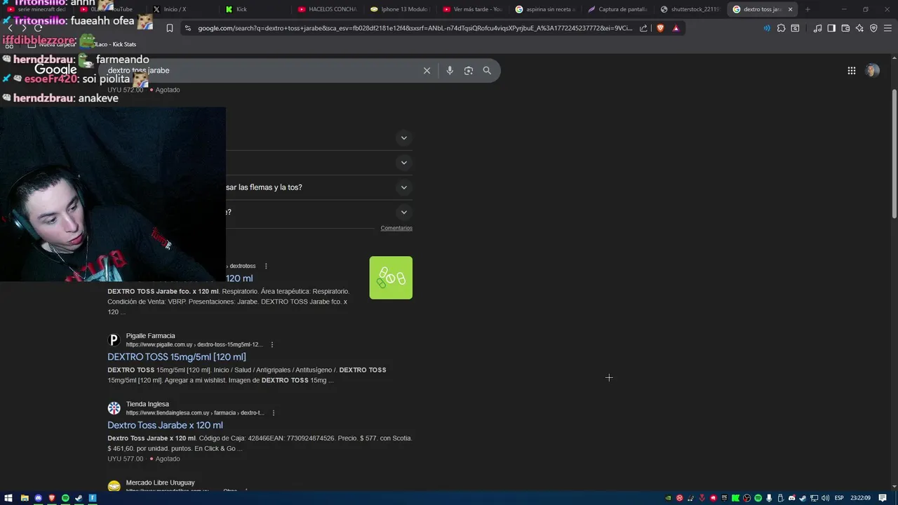Click the Tienda Inglesa favicon

click(x=114, y=408)
